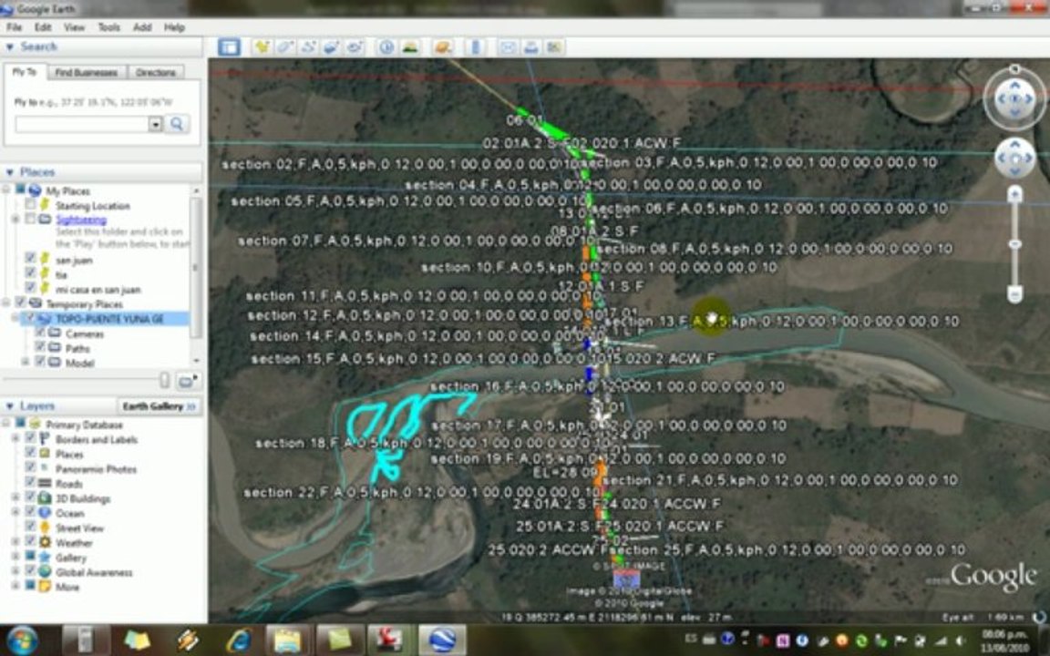Select the Ruler tool icon
This screenshot has width=1050, height=656.
pyautogui.click(x=476, y=46)
